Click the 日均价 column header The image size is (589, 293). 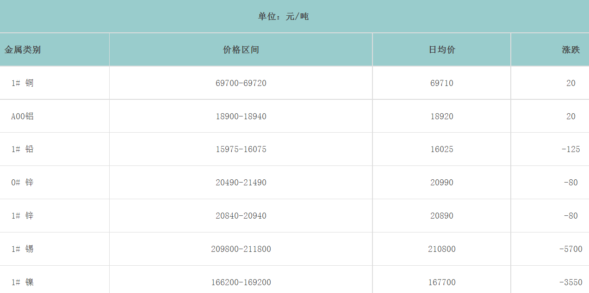442,50
